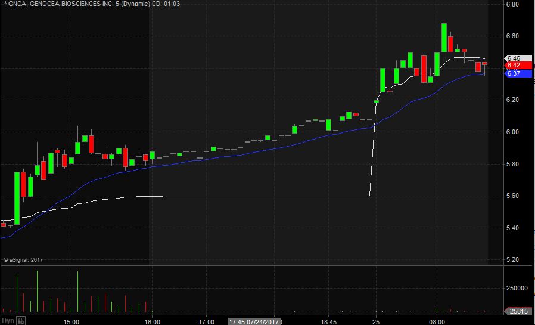Click the 15:00 time axis label
Image resolution: width=535 pixels, height=325 pixels.
tap(71, 321)
